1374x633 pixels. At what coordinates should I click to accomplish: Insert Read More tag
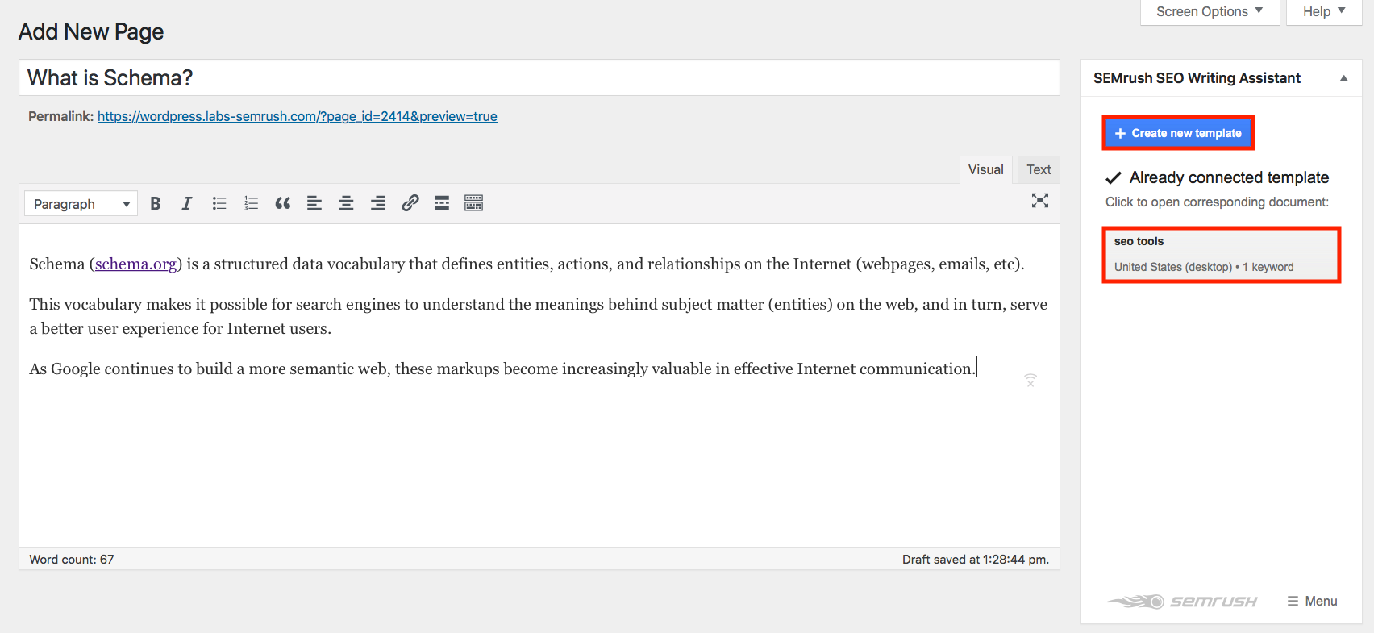[x=442, y=203]
